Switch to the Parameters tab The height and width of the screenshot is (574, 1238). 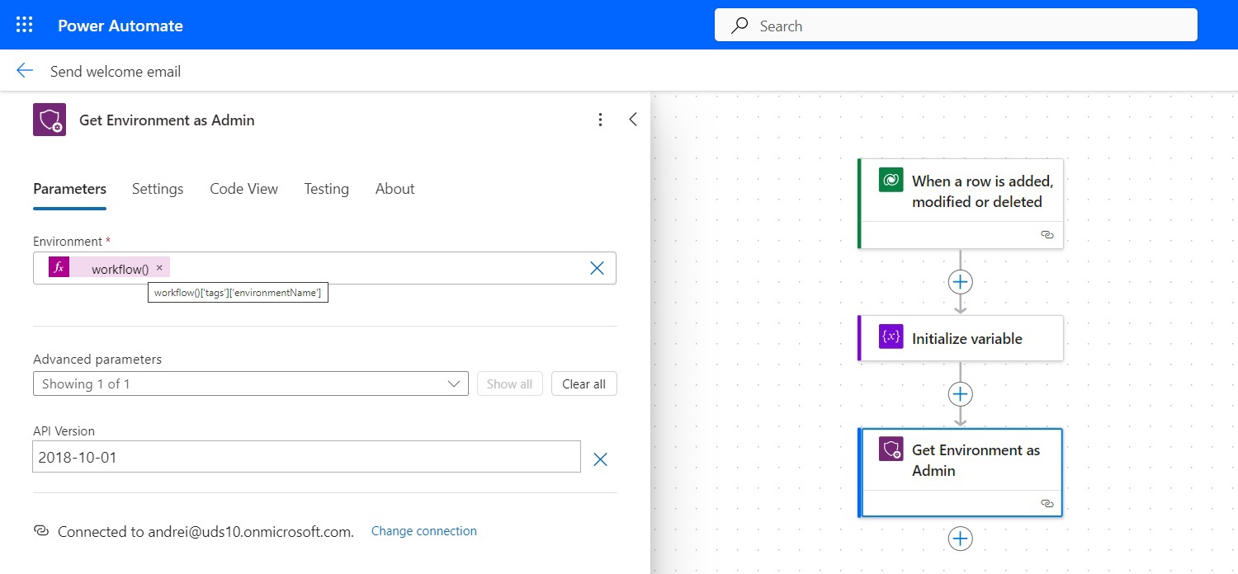point(69,189)
